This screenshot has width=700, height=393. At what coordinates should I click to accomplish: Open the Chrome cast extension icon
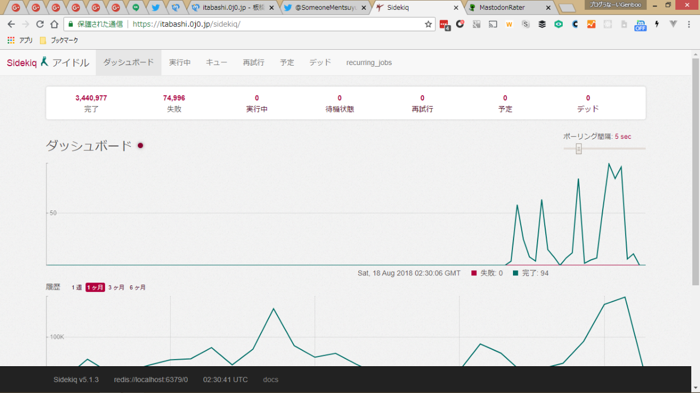(x=493, y=24)
